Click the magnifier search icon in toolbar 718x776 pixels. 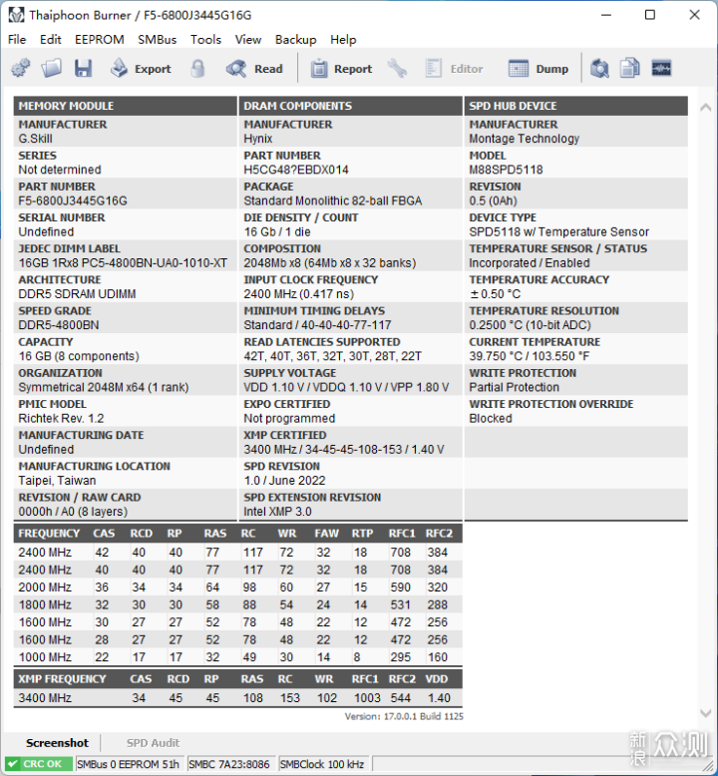[599, 68]
